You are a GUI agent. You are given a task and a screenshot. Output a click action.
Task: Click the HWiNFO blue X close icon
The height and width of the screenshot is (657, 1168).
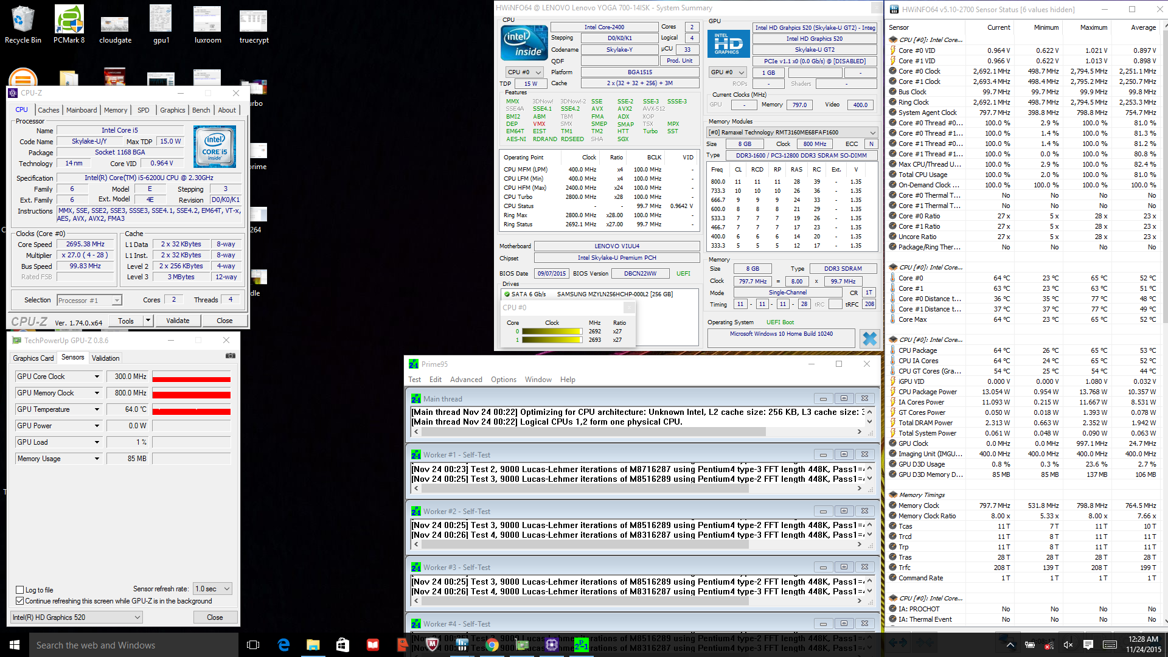pyautogui.click(x=870, y=338)
